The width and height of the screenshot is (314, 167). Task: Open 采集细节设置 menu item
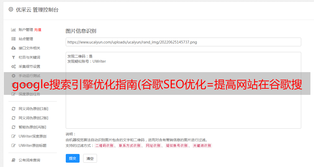(29, 66)
